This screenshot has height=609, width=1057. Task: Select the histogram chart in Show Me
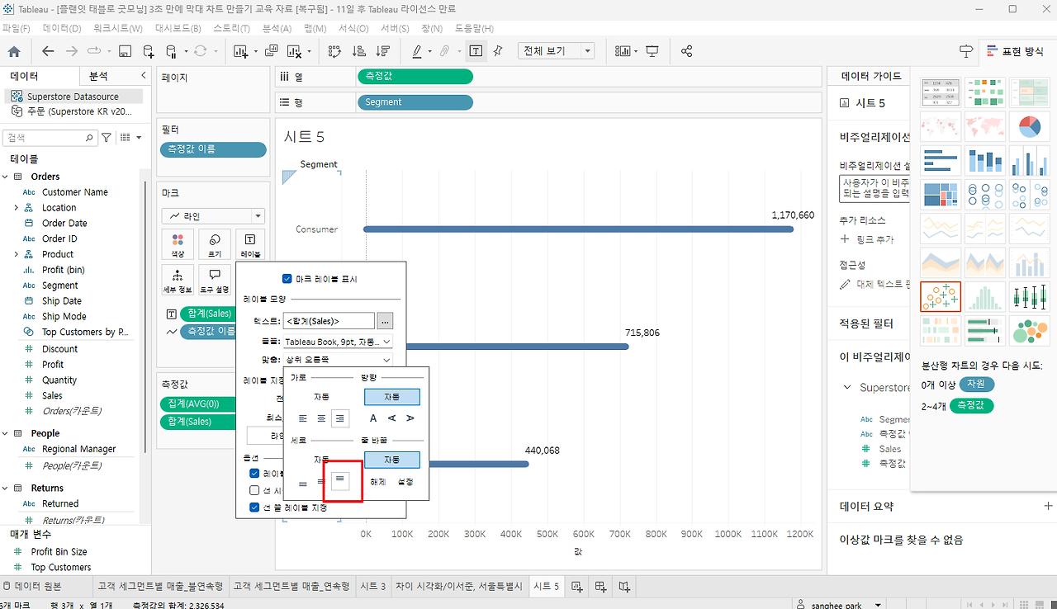click(984, 296)
